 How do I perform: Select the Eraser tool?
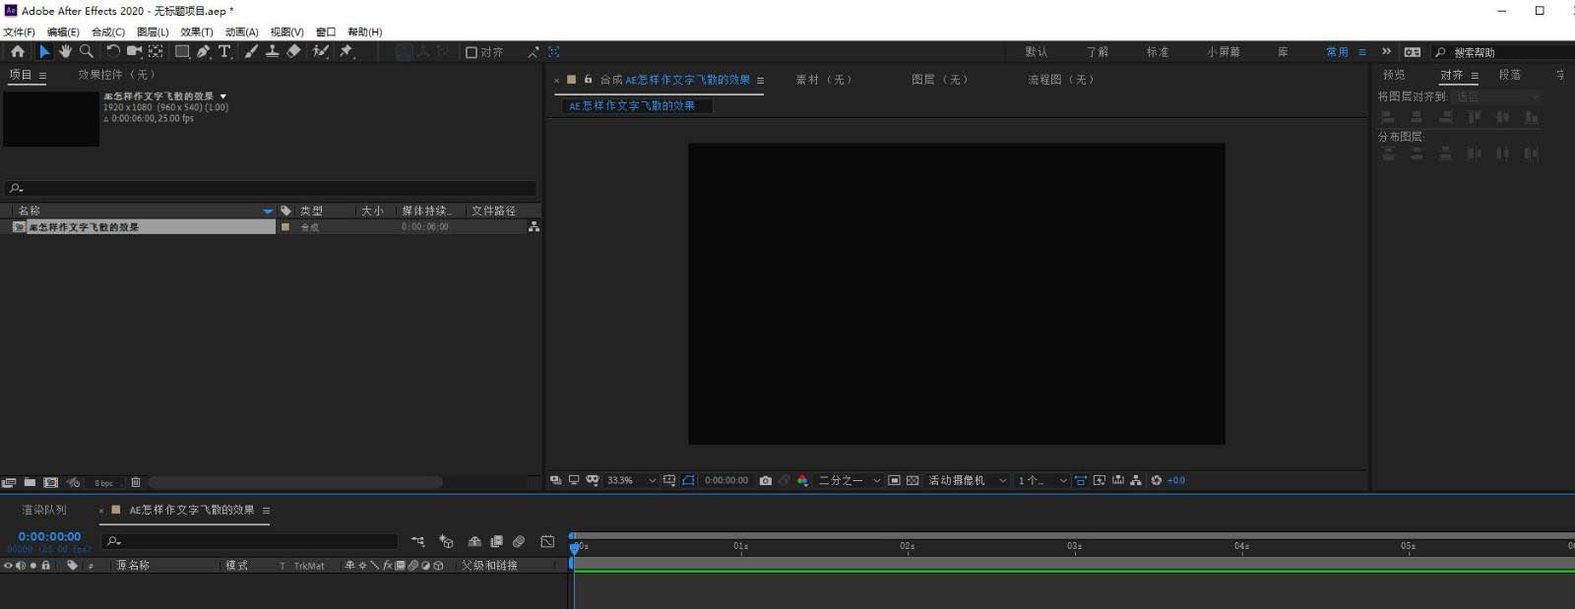point(293,51)
